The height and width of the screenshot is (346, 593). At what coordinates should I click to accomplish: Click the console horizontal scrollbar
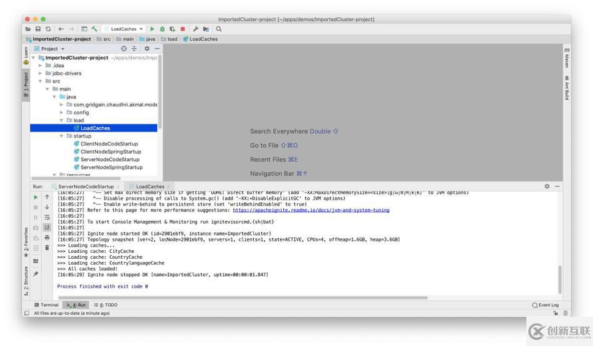(243, 297)
